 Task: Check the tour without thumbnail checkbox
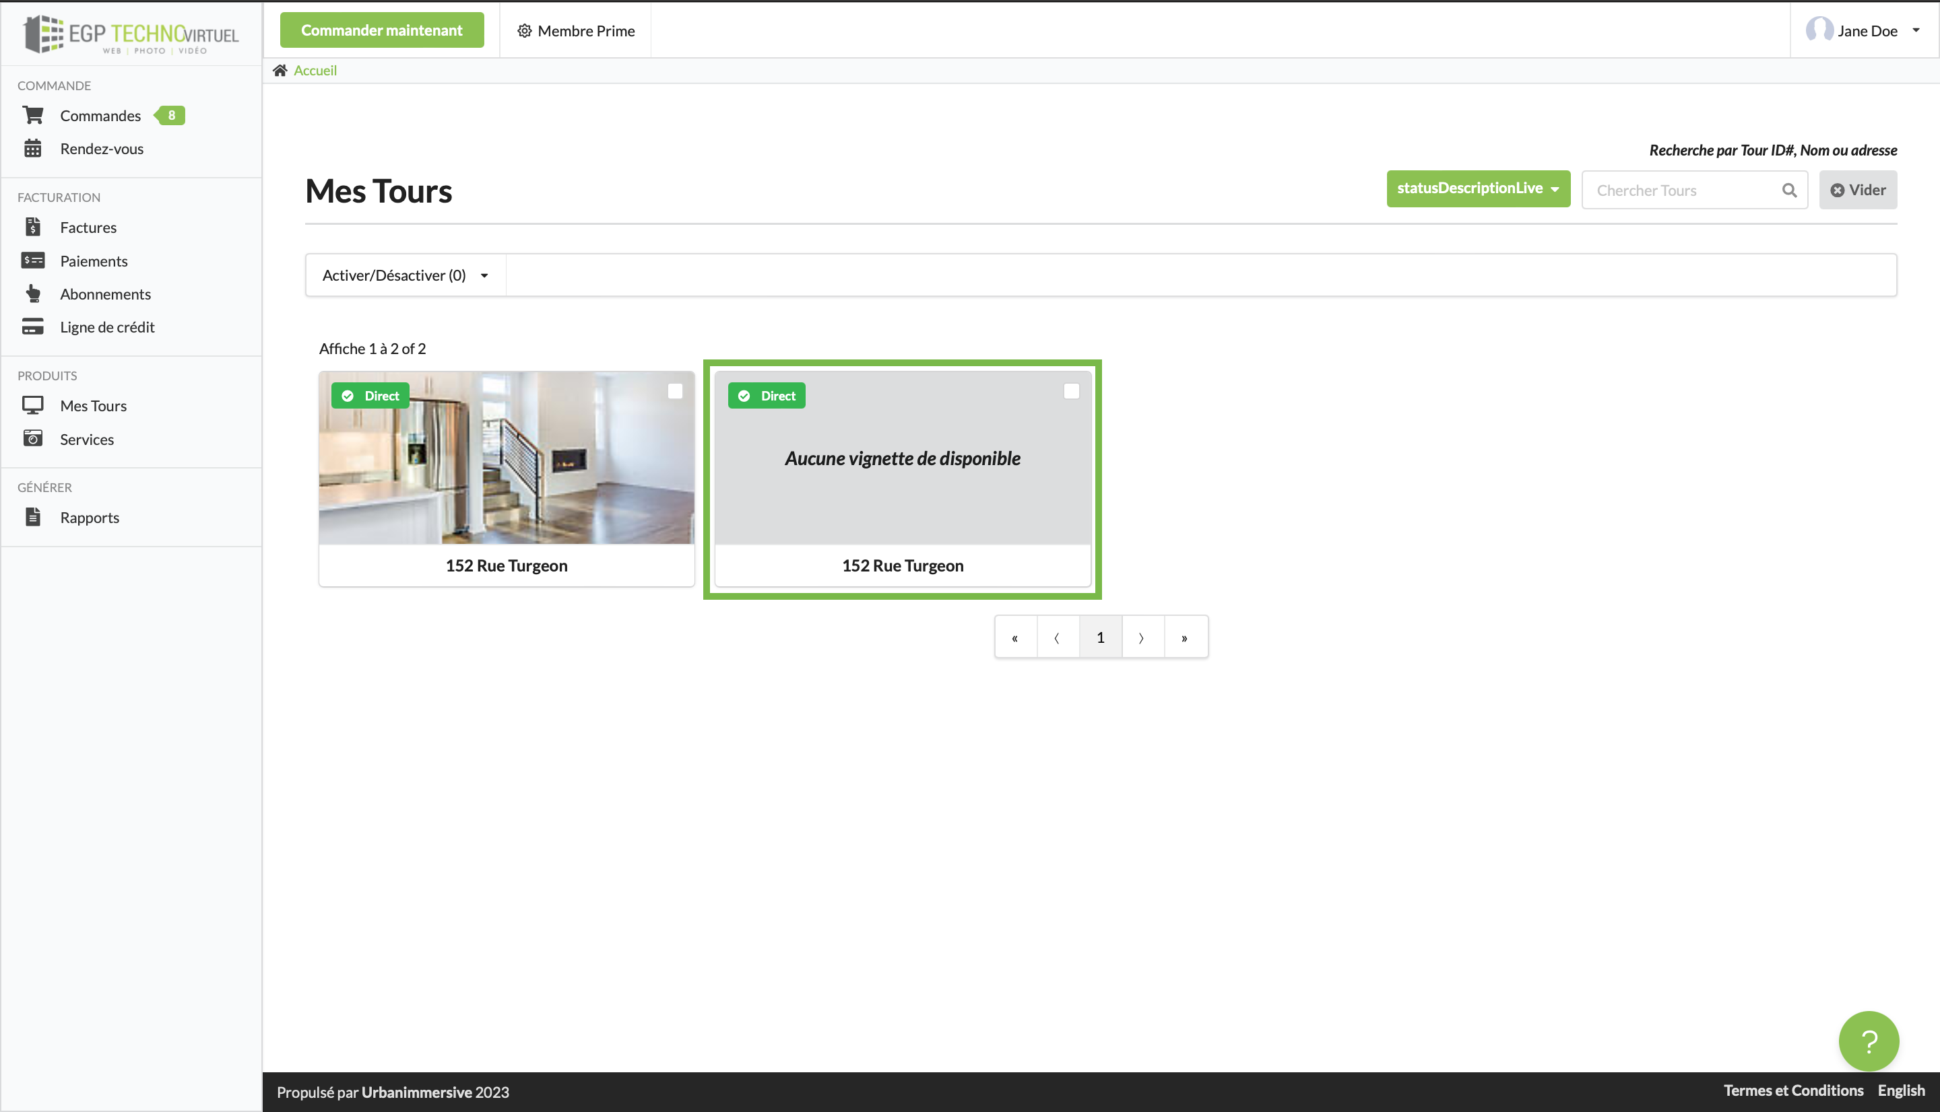[1070, 391]
